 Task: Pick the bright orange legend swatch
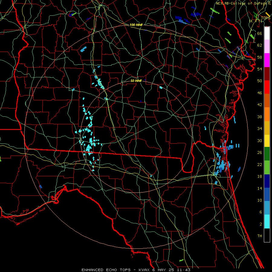click(267, 114)
